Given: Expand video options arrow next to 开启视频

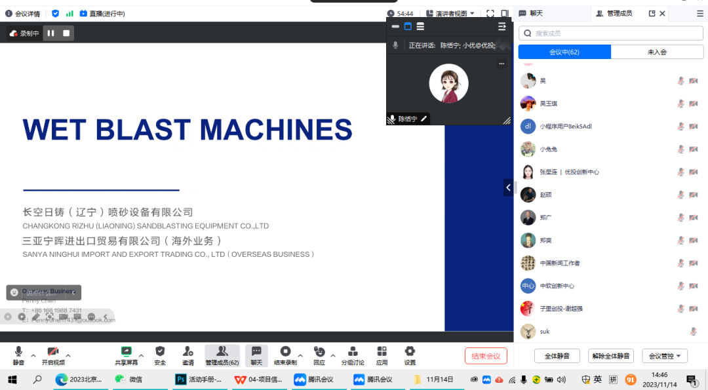Looking at the screenshot, I should [68, 356].
